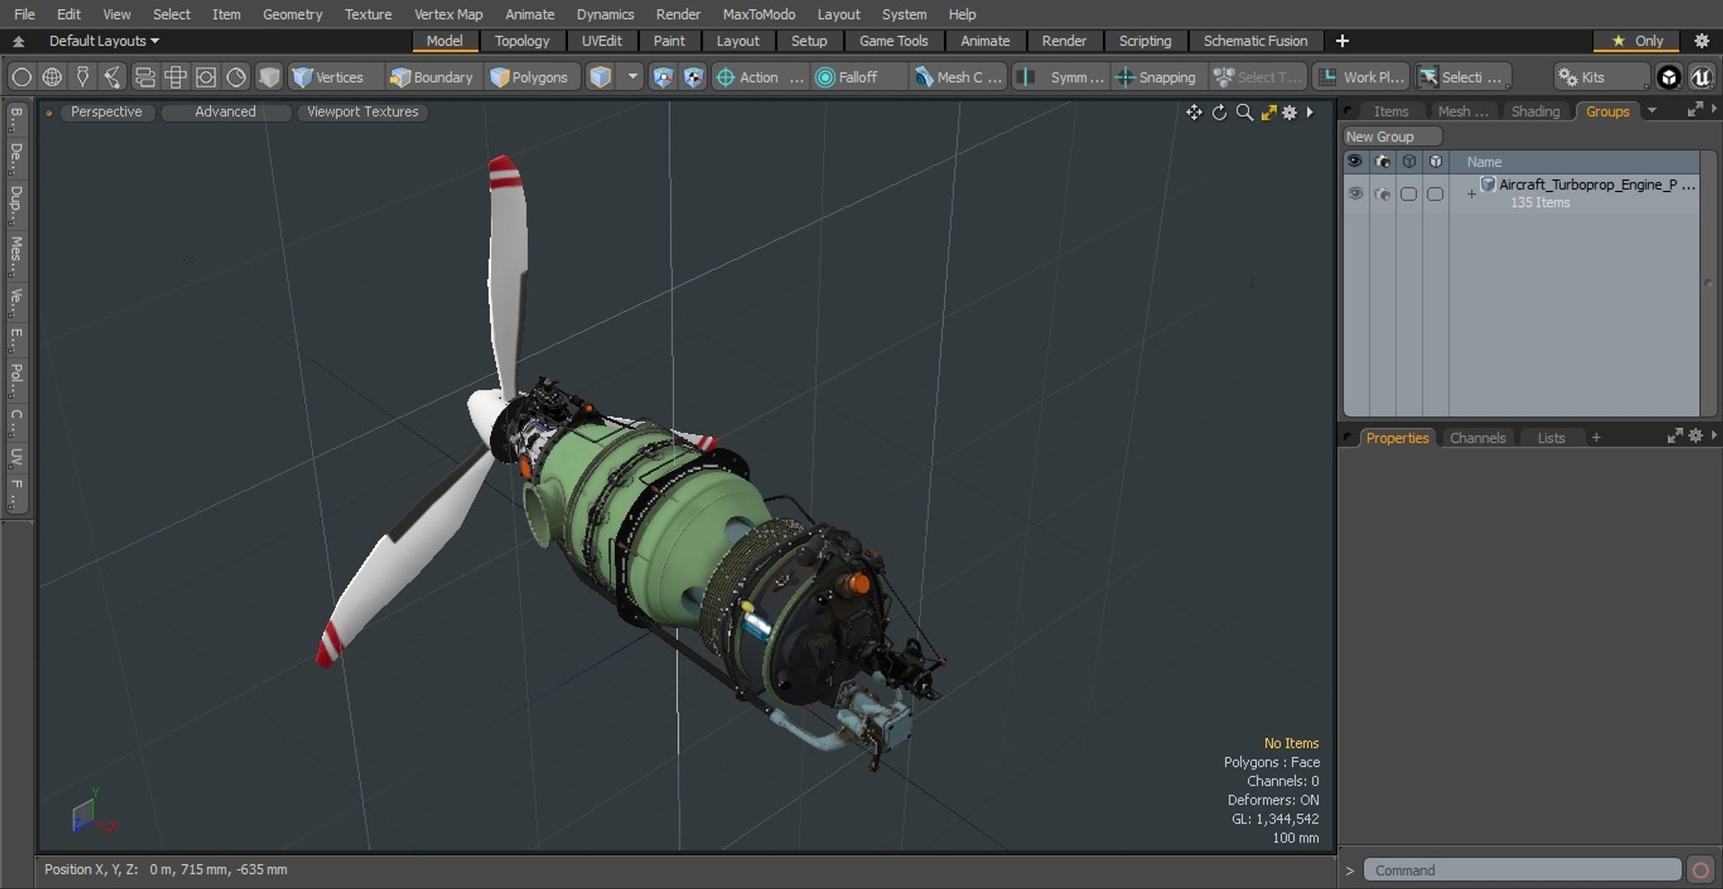Open the Default Layouts dropdown
The image size is (1723, 889).
[x=104, y=40]
